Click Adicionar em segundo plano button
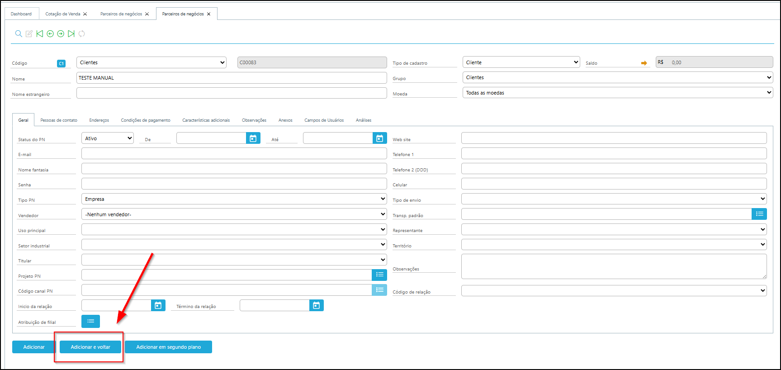 tap(168, 347)
